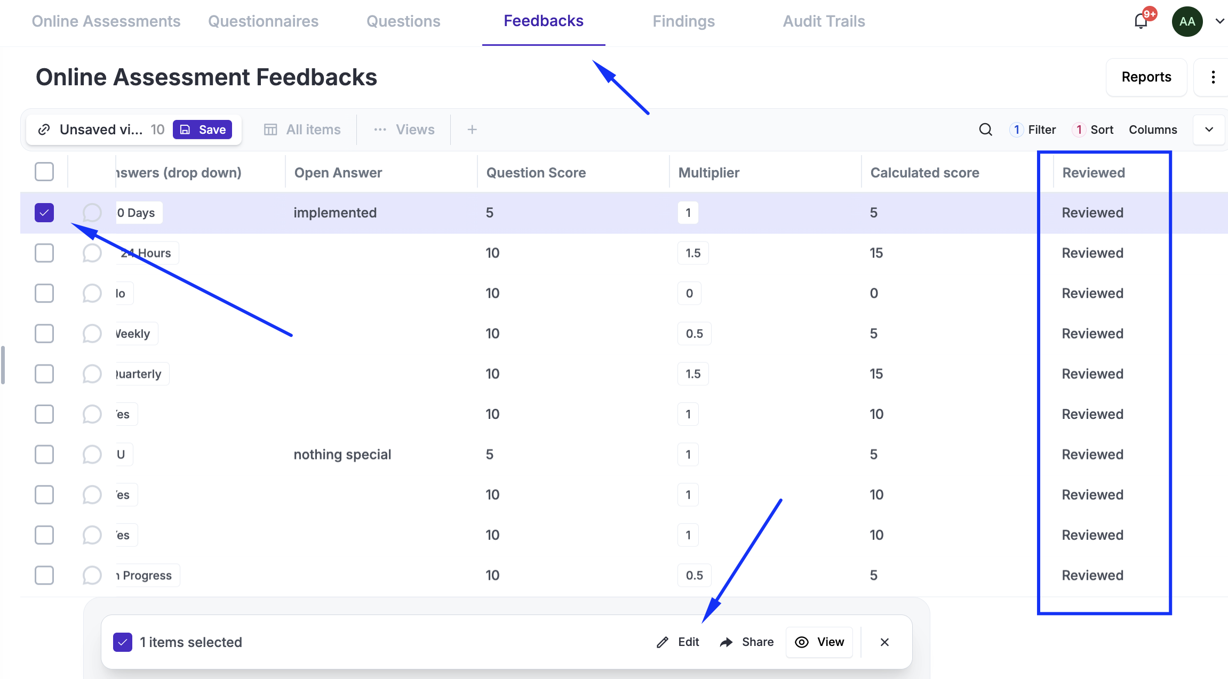
Task: Open the three-dot options menu beside Reports
Action: tap(1213, 77)
